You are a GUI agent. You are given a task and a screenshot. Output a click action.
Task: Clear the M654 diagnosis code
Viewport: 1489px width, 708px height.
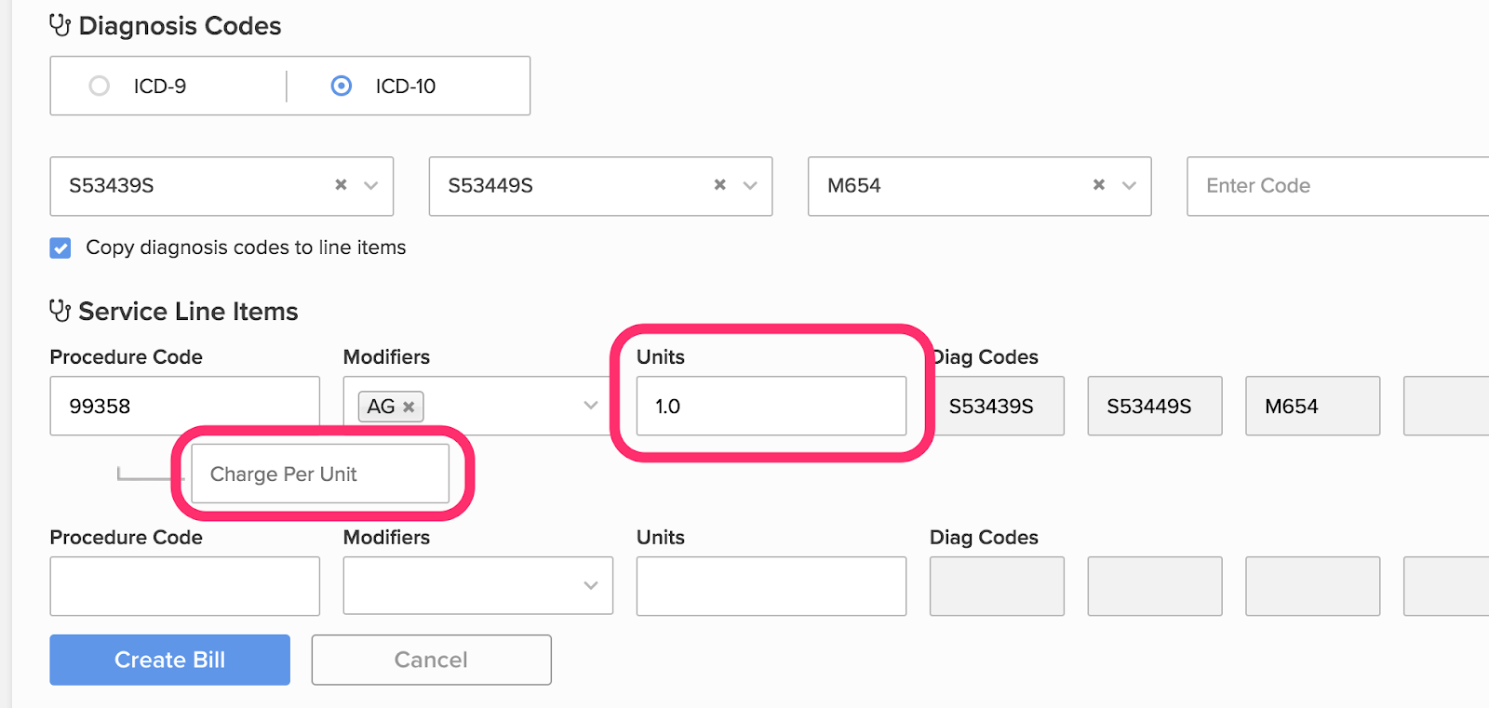pyautogui.click(x=1099, y=185)
